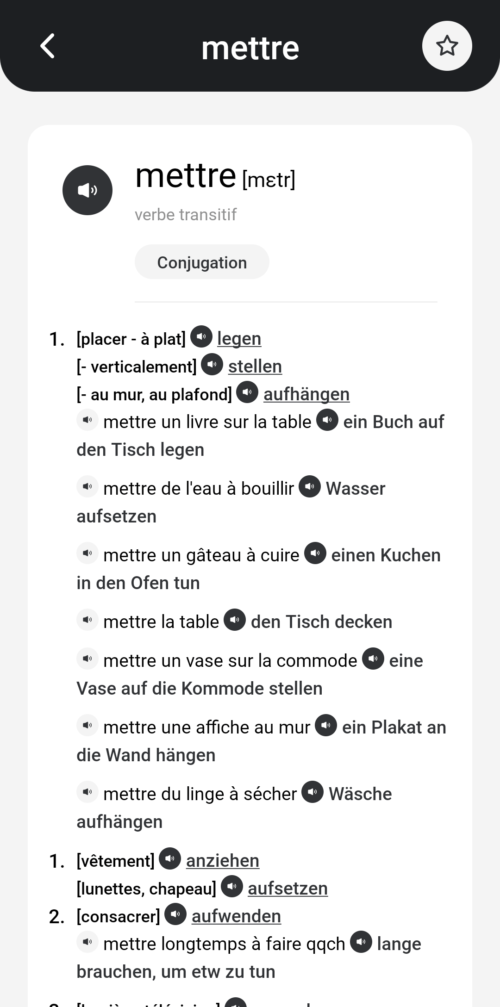Play audio for the German word stellen
The height and width of the screenshot is (1007, 500).
pyautogui.click(x=212, y=364)
